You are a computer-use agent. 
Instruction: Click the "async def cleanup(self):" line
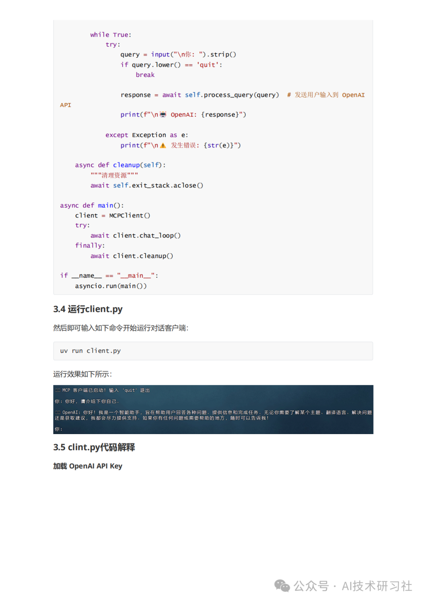click(120, 165)
